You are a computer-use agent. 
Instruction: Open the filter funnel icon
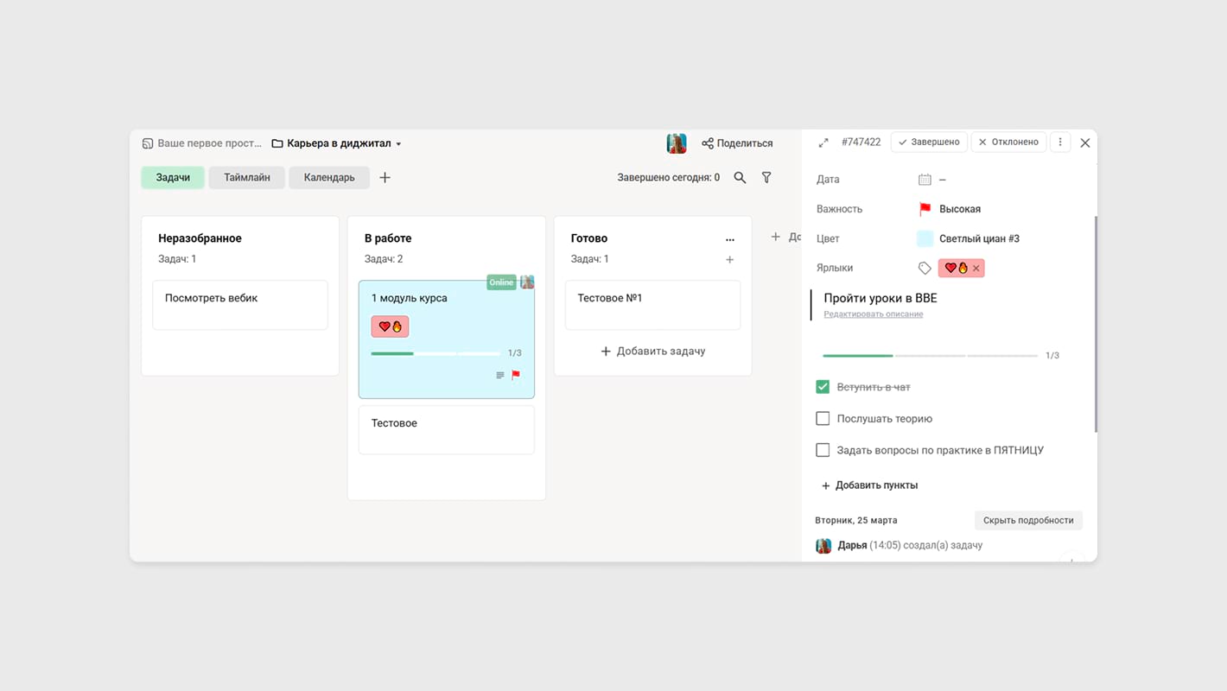tap(766, 177)
